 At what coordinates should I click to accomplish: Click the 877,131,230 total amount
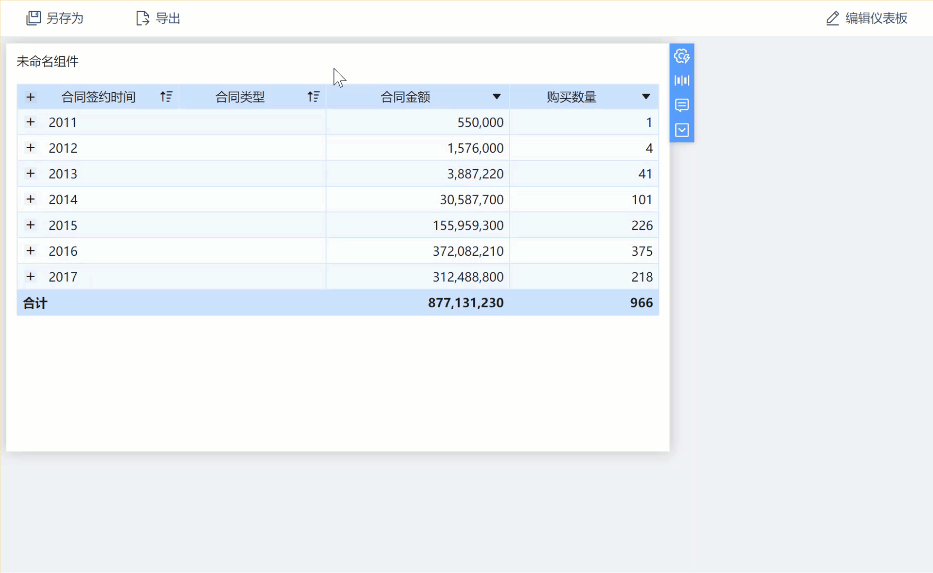466,303
